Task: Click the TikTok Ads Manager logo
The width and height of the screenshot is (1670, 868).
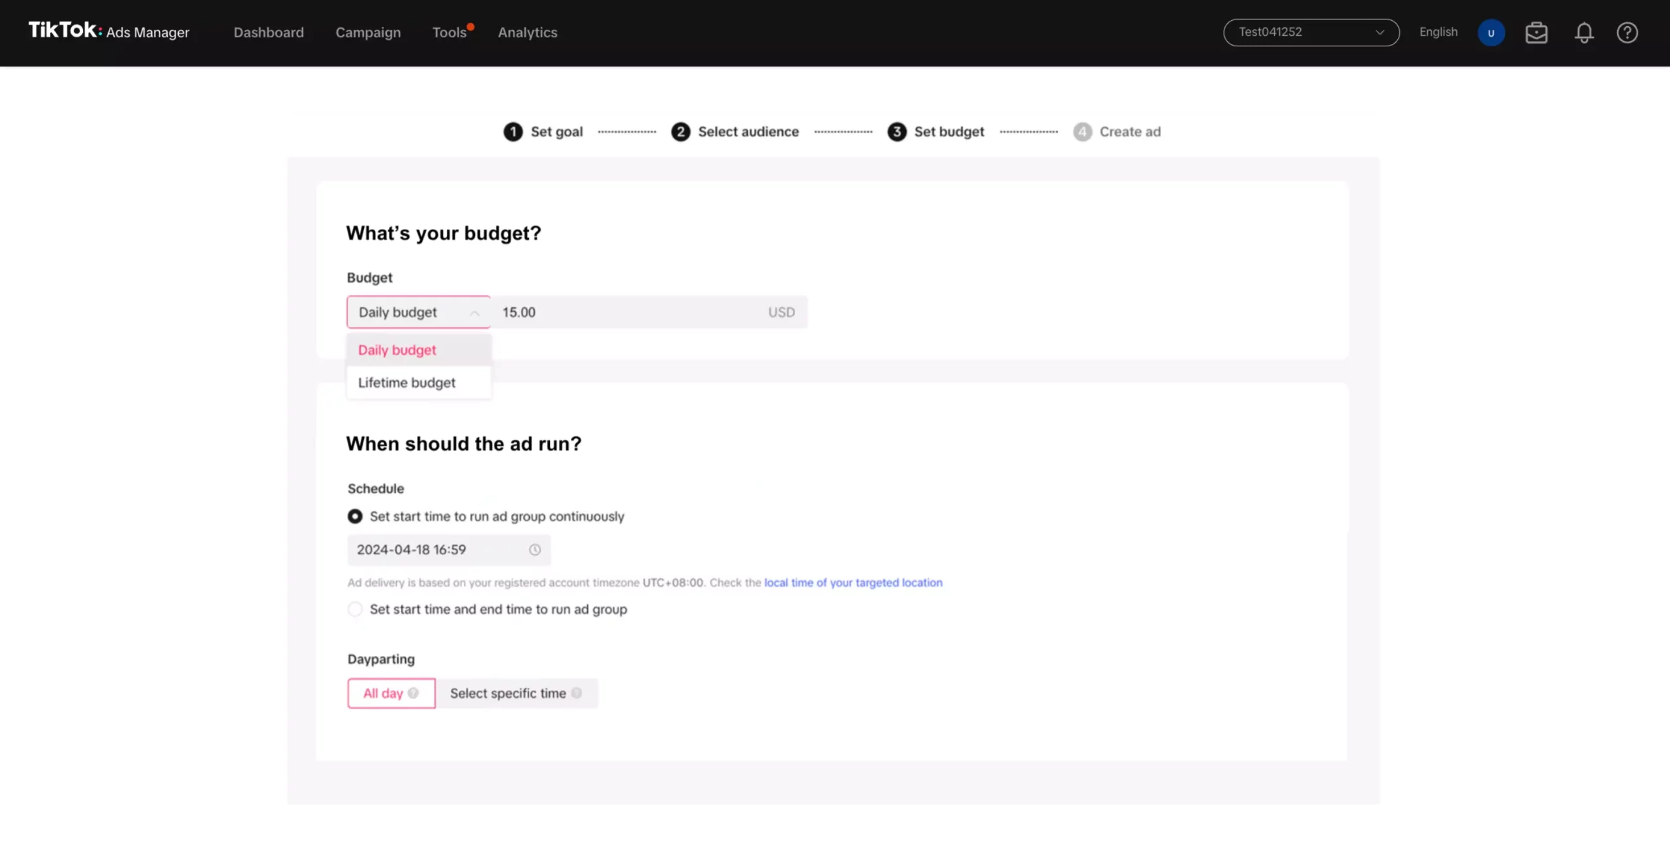Action: 108,31
